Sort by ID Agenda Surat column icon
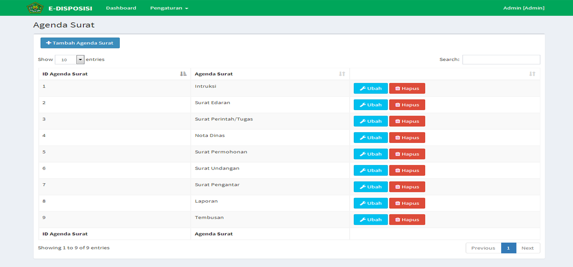573x267 pixels. coord(183,74)
